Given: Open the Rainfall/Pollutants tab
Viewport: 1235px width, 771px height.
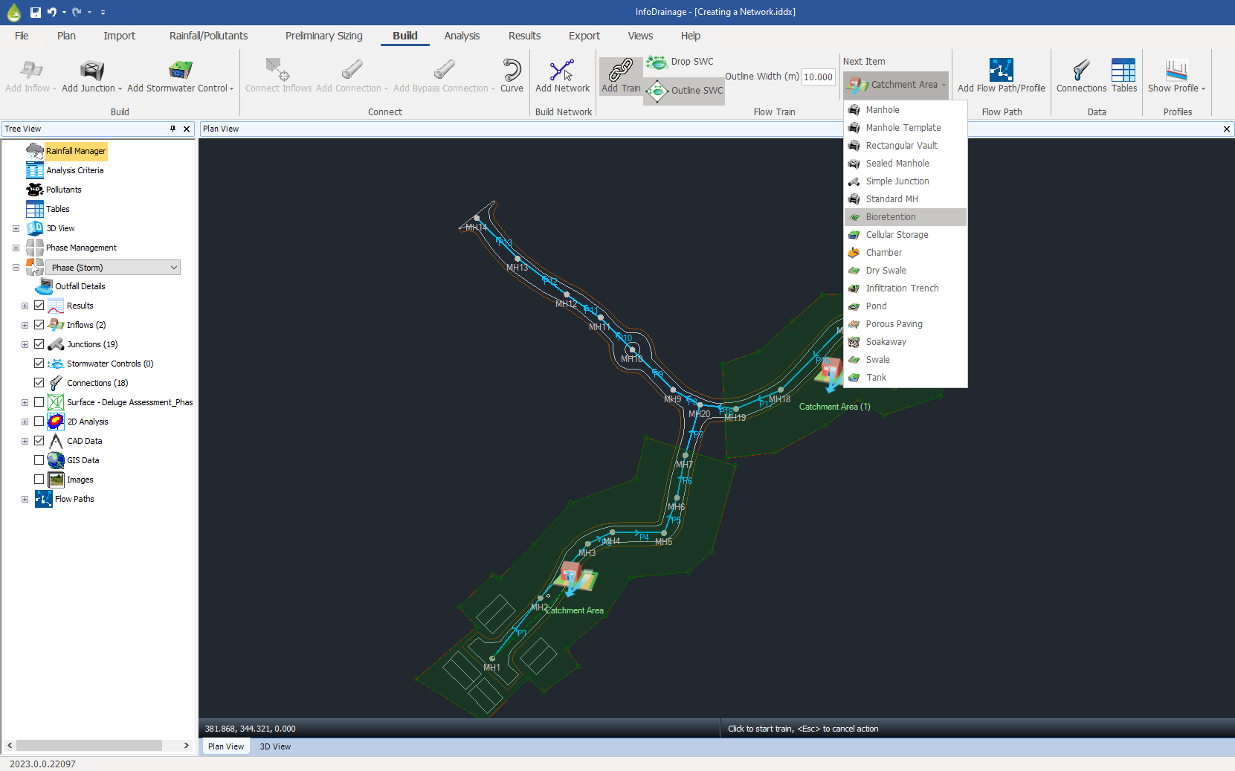Looking at the screenshot, I should 208,36.
